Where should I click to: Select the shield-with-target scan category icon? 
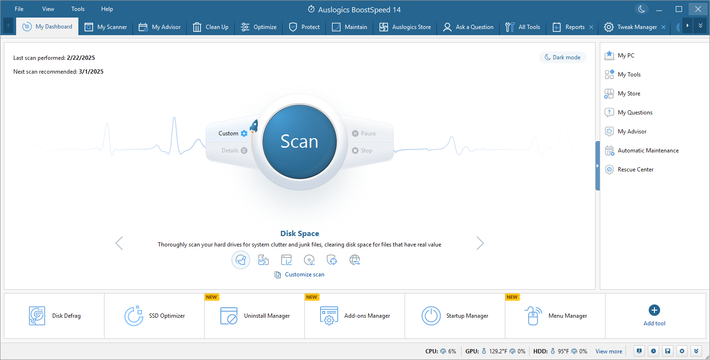click(332, 260)
